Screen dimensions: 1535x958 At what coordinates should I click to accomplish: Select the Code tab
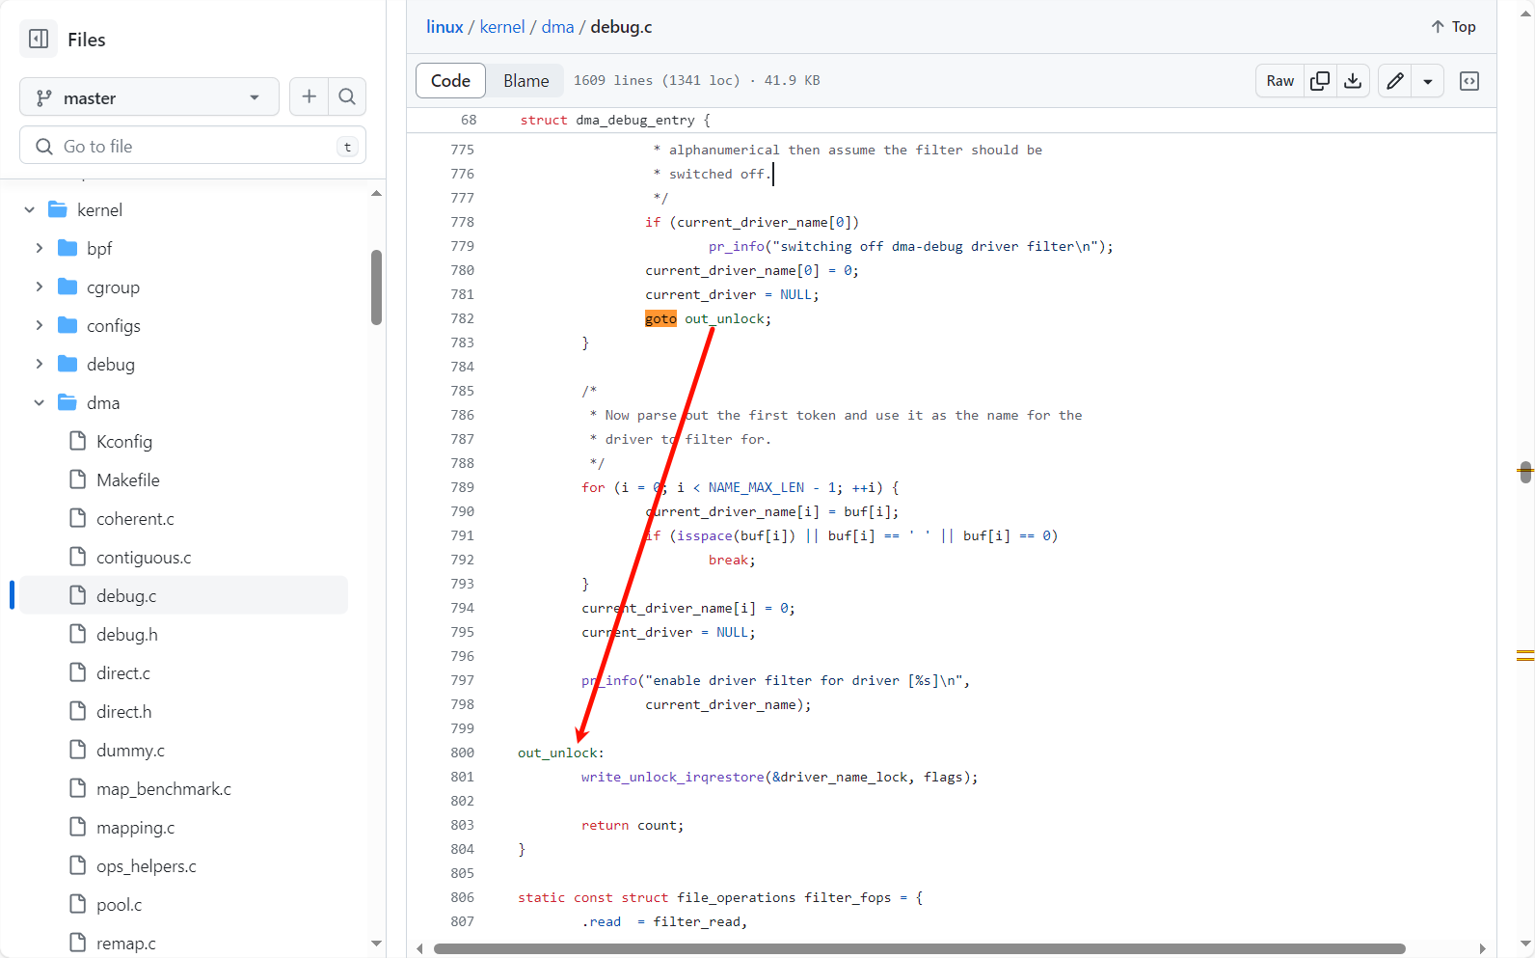450,81
